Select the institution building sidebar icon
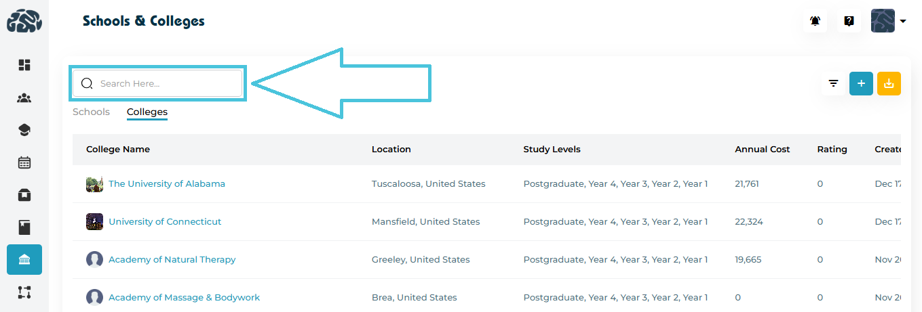922x312 pixels. (x=24, y=260)
